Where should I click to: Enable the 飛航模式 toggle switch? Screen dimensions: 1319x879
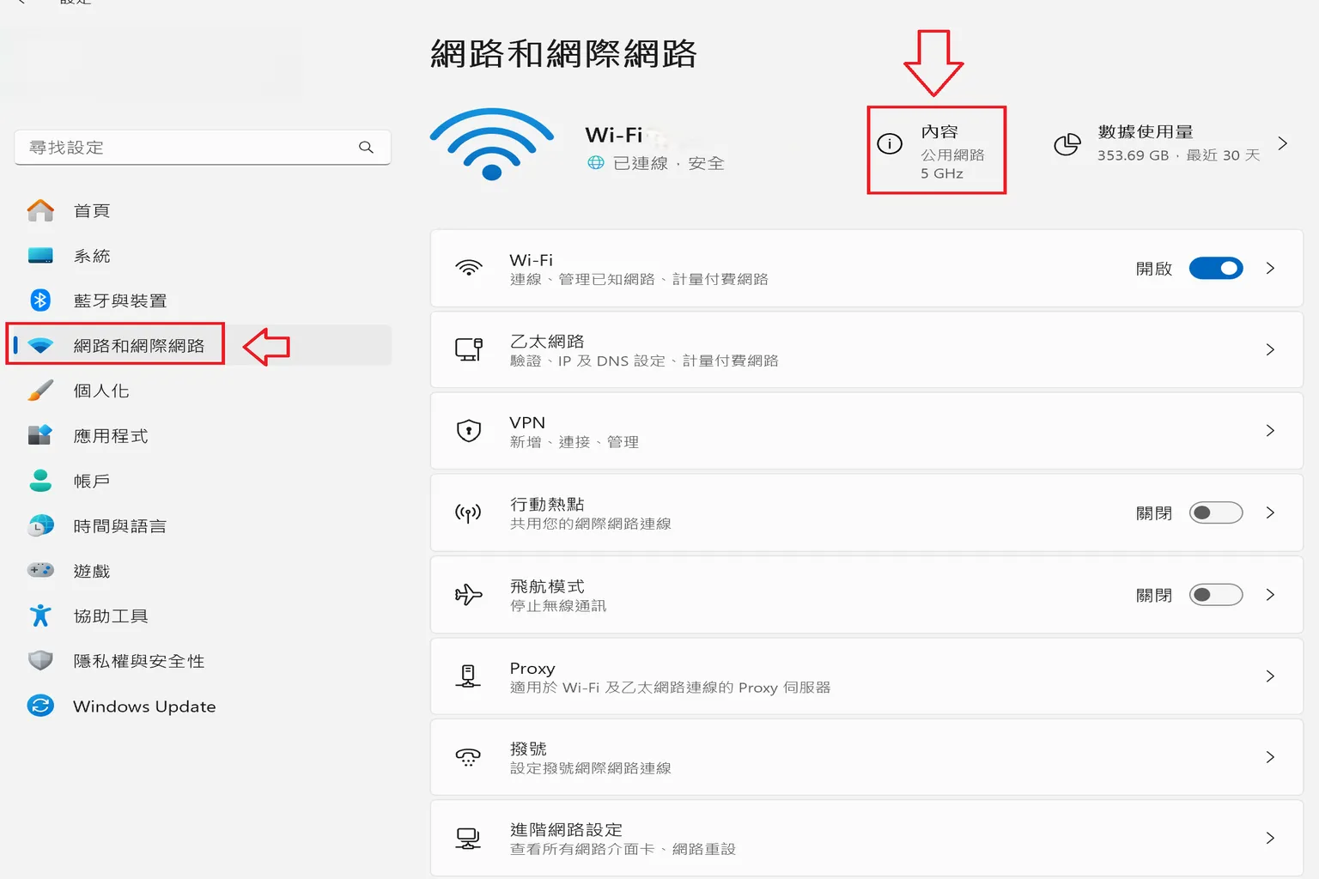1216,595
